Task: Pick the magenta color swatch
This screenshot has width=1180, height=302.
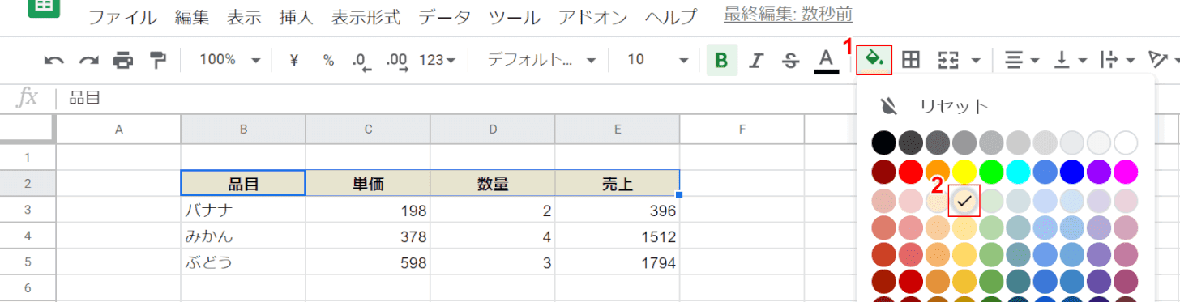Action: pos(1126,172)
